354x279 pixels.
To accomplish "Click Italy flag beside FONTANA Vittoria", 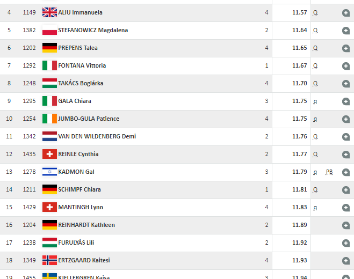I will [x=49, y=65].
